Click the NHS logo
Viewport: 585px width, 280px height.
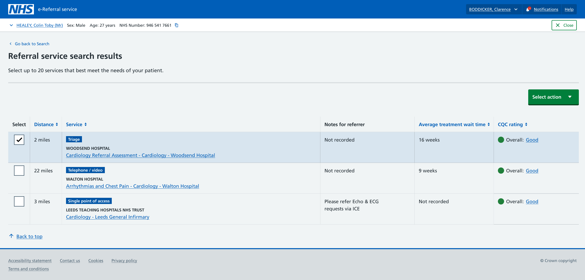[21, 9]
